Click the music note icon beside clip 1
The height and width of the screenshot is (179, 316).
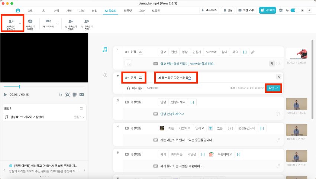[x=105, y=49]
